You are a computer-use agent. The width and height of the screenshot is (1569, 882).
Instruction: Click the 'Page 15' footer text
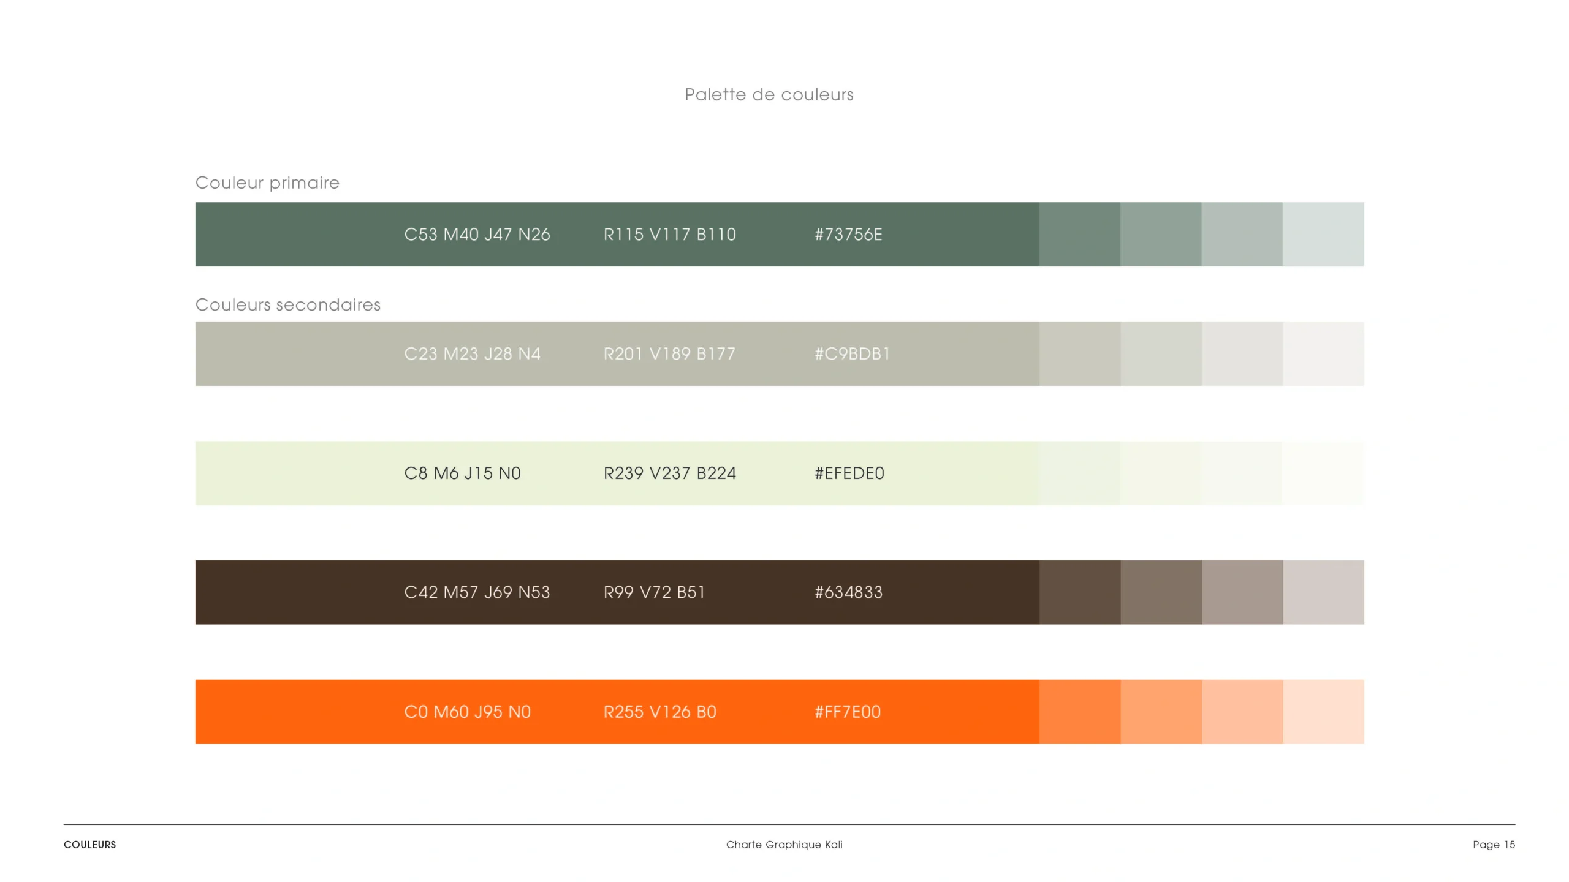(x=1494, y=845)
